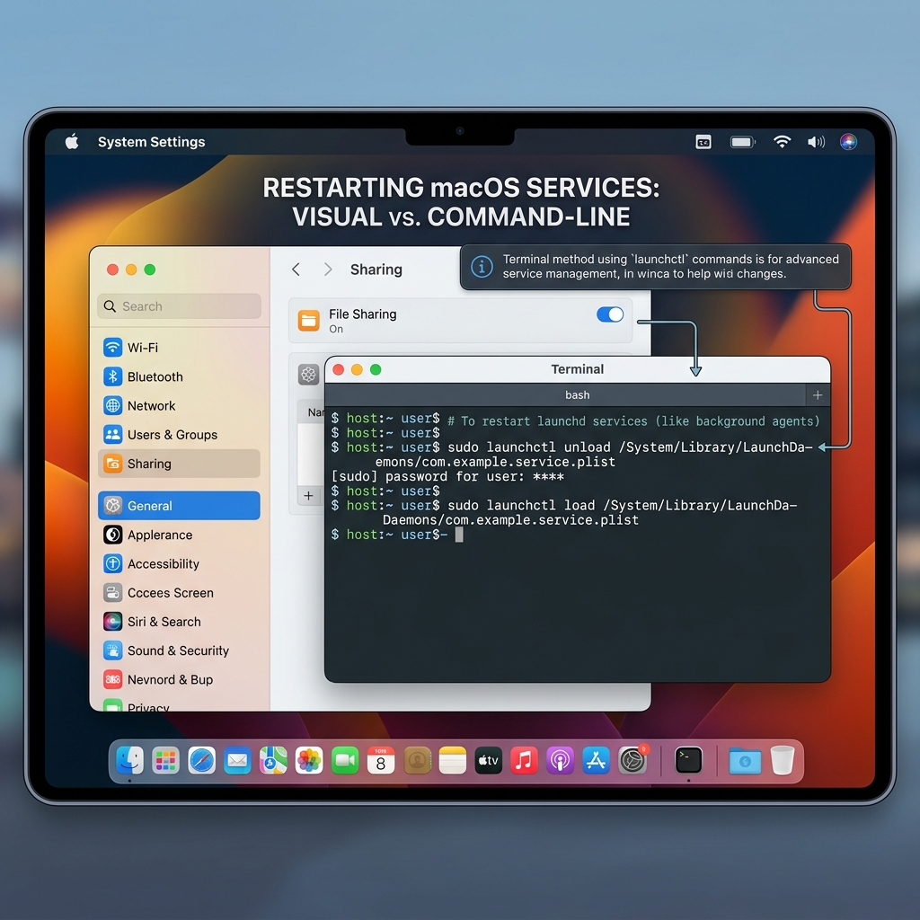Viewport: 920px width, 920px height.
Task: Click the info icon in the tooltip
Action: pos(482,267)
